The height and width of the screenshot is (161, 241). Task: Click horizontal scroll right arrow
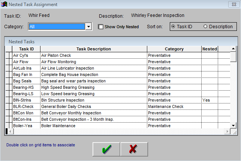[227, 132]
